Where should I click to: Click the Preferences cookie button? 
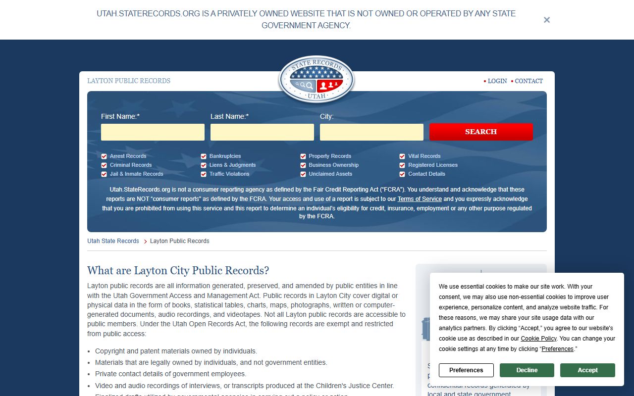[466, 370]
